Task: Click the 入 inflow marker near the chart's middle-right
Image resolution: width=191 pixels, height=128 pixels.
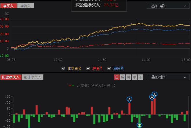Action: 129,100
